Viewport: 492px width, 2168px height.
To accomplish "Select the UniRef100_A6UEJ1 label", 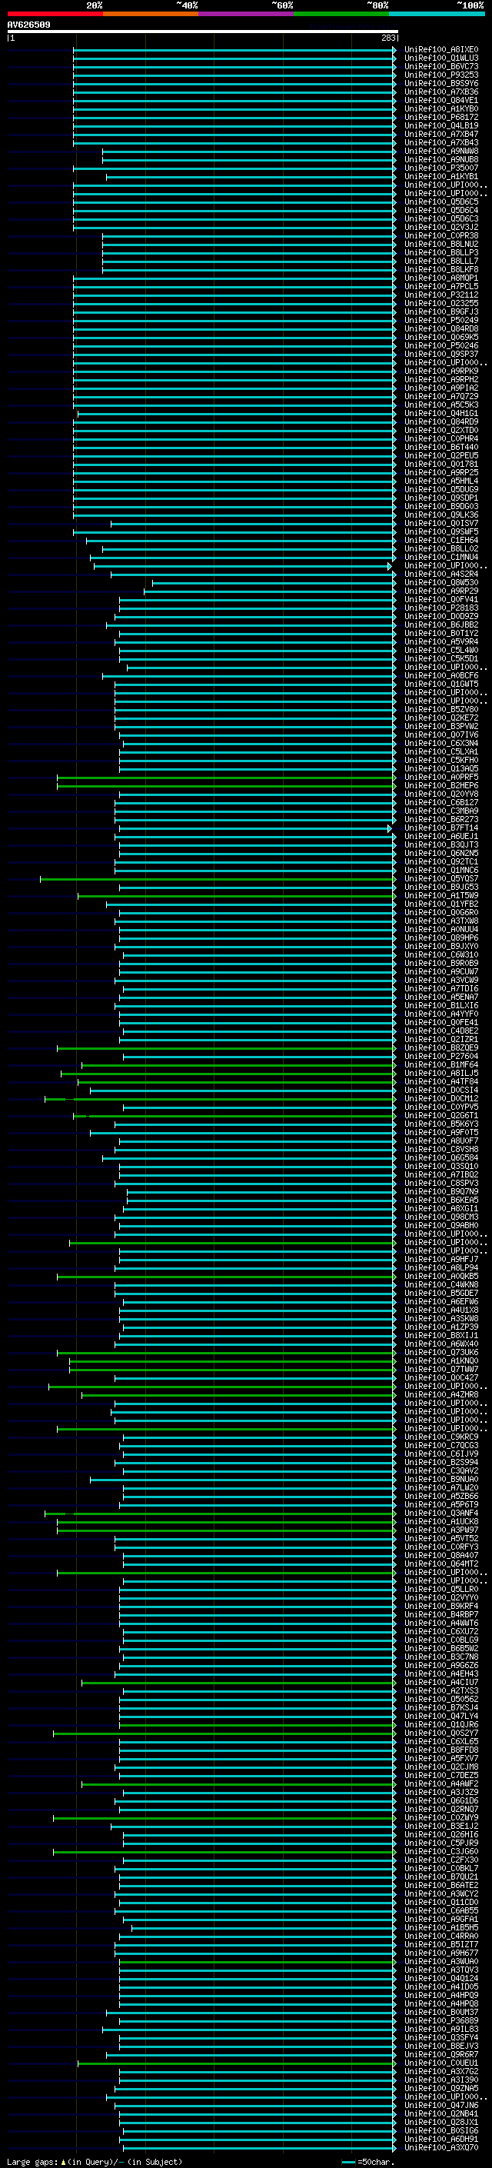I will click(441, 837).
